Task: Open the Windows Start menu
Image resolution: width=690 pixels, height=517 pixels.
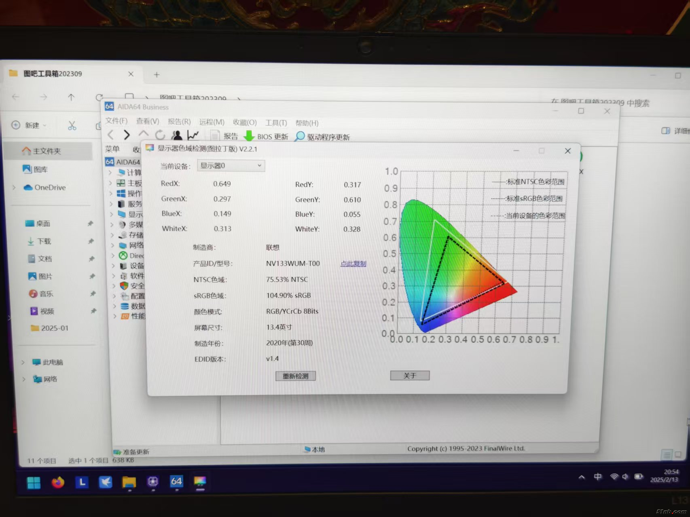Action: click(x=34, y=483)
